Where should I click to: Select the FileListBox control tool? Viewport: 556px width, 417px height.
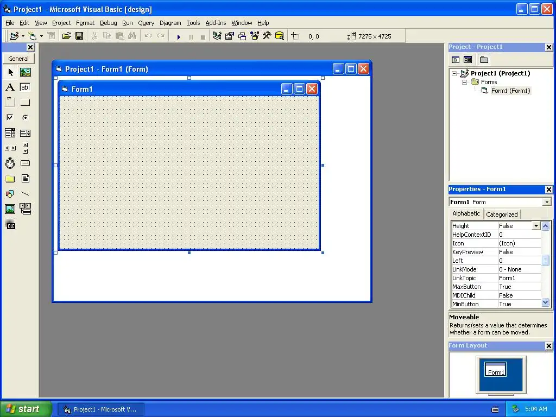coord(25,179)
